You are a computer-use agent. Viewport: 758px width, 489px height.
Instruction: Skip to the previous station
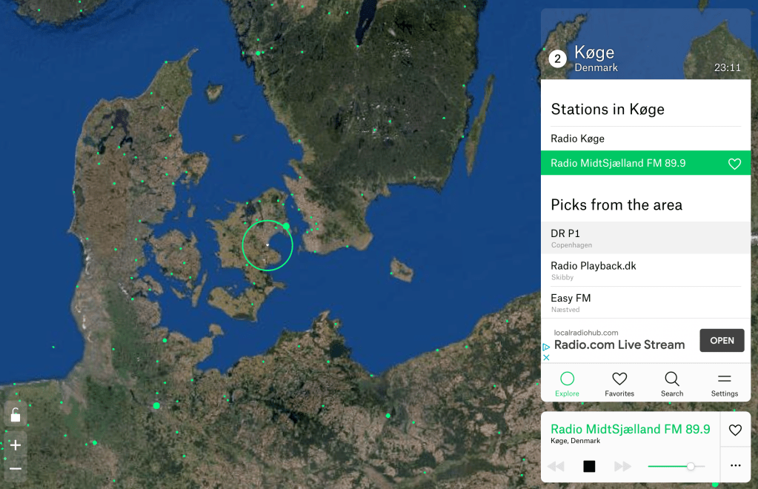[555, 466]
